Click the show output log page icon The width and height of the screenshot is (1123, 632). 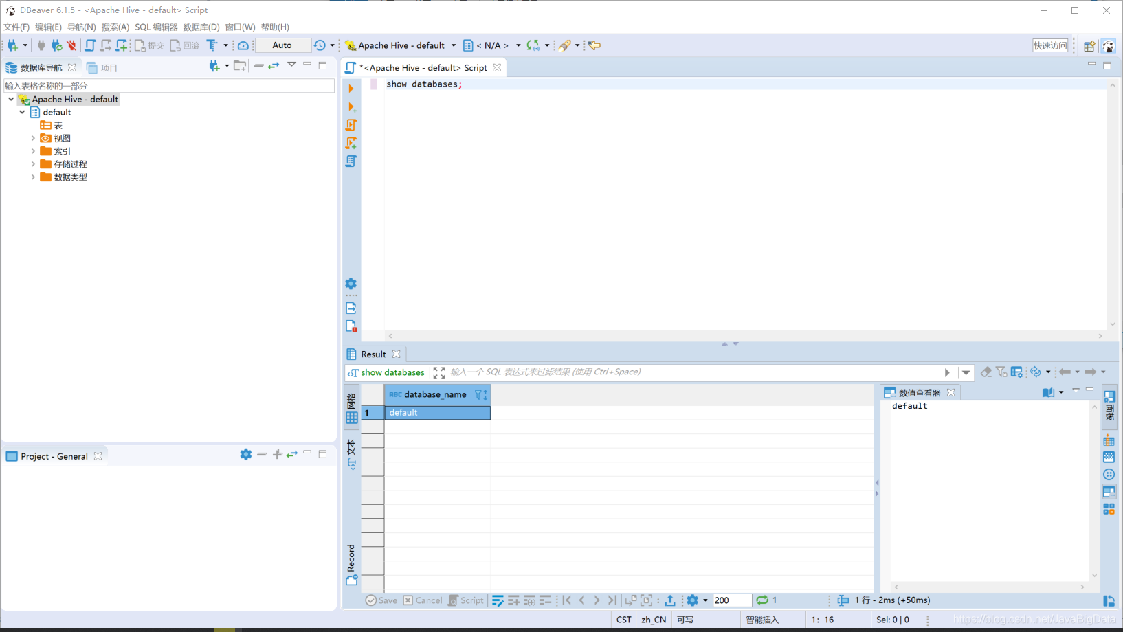tap(351, 308)
